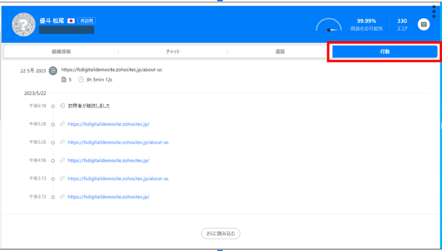Viewport: 442px width, 251px height.
Task: Click the timeline marker at 午後6:18
Action: (53, 106)
